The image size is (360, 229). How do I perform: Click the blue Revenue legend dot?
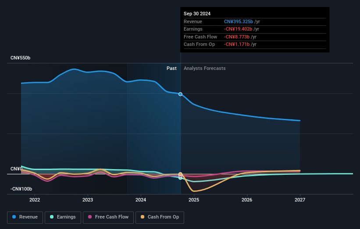pos(14,217)
